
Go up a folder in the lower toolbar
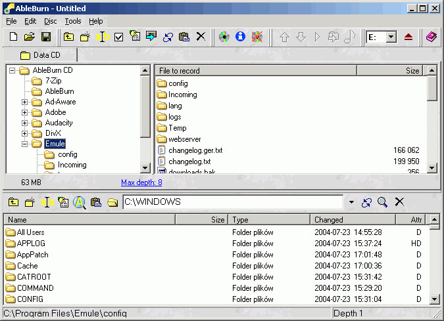(x=13, y=202)
